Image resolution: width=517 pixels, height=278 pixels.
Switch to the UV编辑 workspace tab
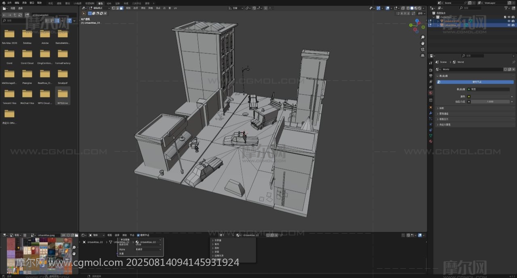click(x=77, y=3)
